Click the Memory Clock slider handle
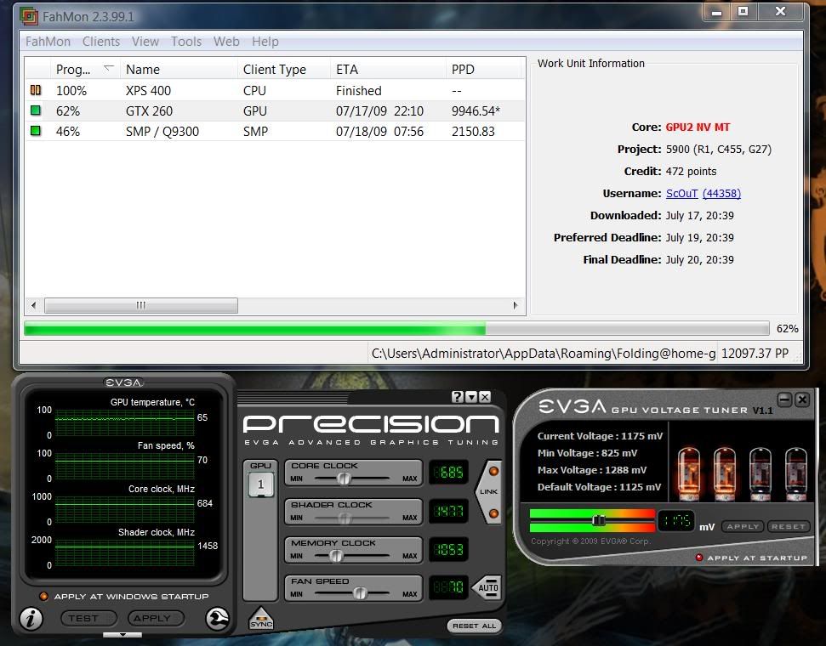 [335, 555]
